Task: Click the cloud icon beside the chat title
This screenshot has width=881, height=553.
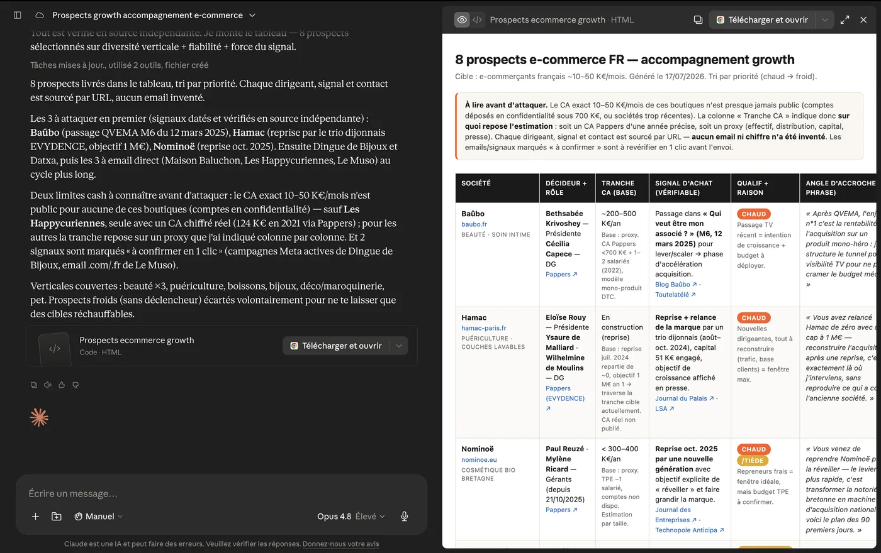Action: click(40, 15)
